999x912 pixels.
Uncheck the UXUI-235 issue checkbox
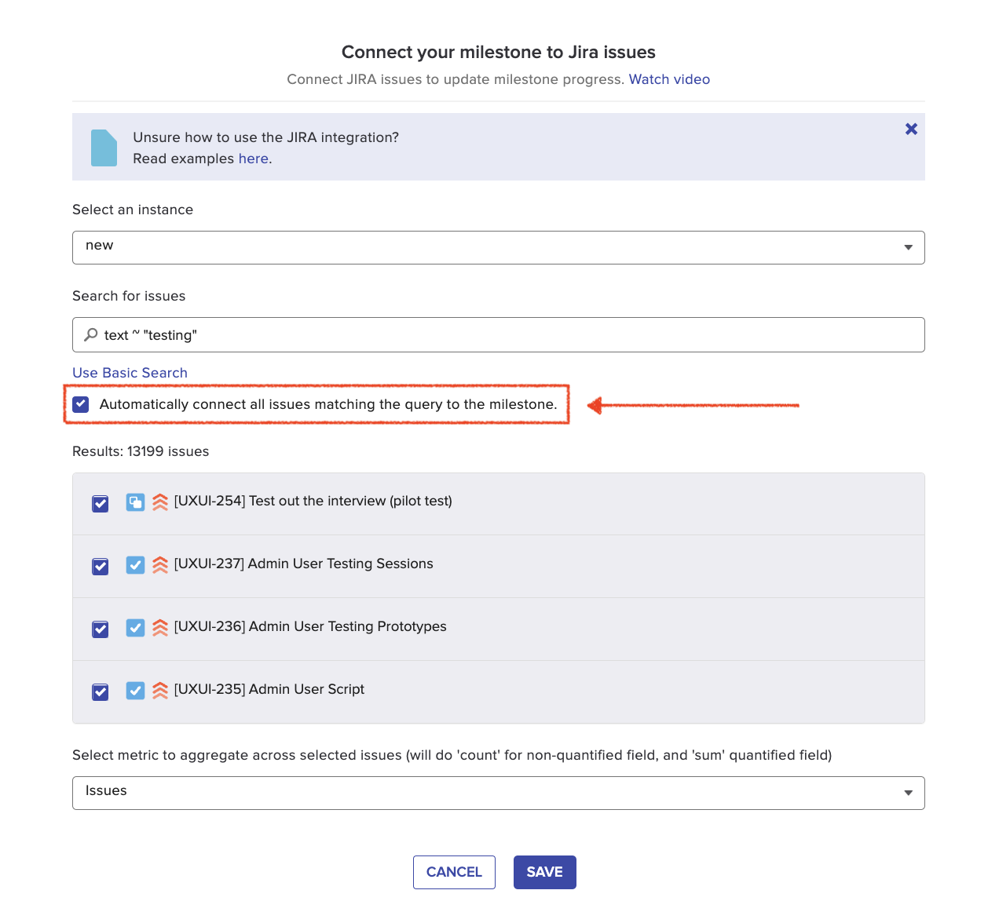click(x=101, y=692)
